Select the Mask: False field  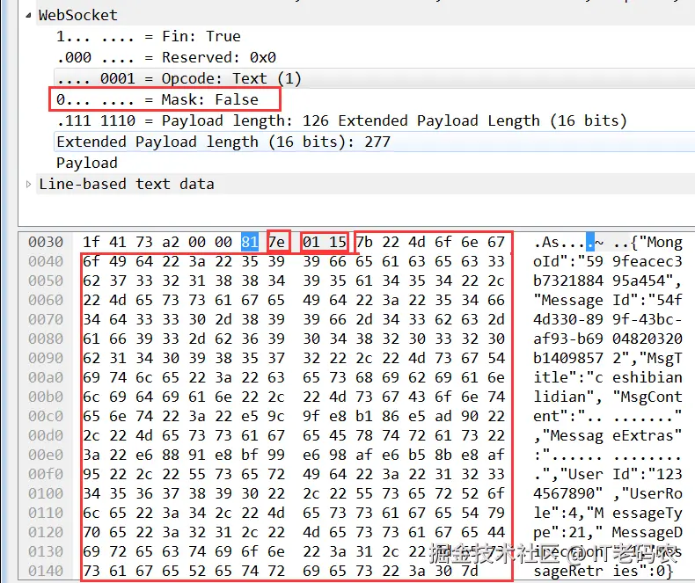point(157,99)
